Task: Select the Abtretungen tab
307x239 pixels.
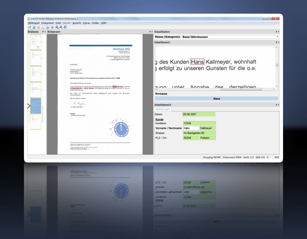Action: [x=162, y=109]
